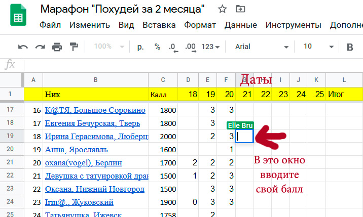Print the spreadsheet
This screenshot has width=363, height=217.
57,47
